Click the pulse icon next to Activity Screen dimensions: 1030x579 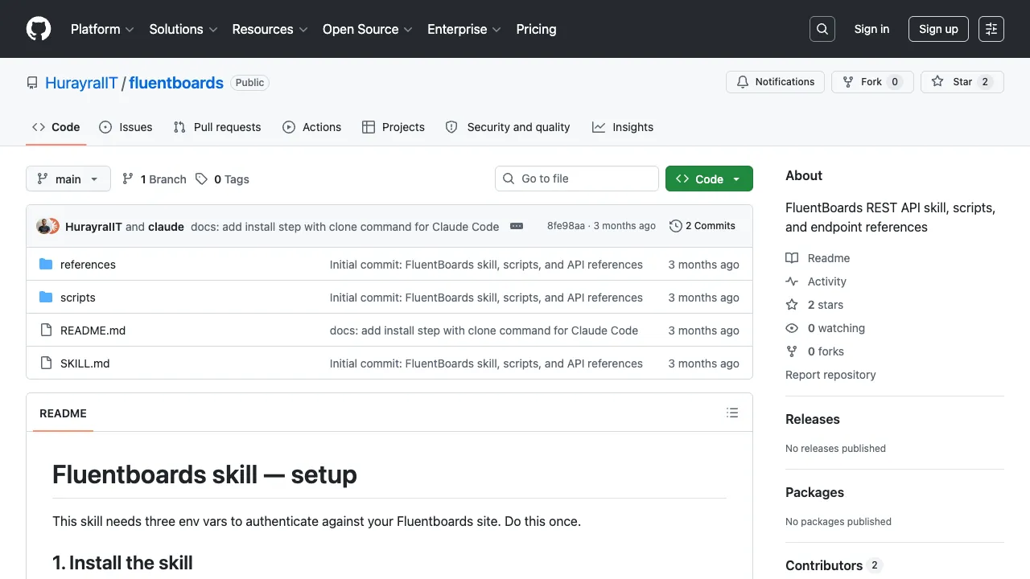point(792,281)
